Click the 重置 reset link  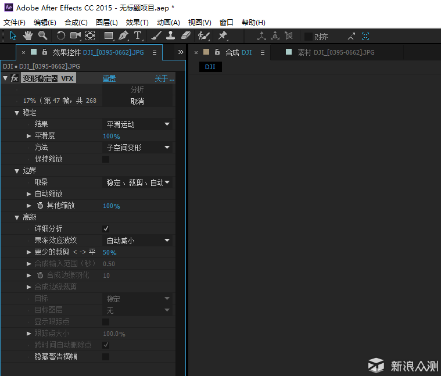tap(109, 78)
